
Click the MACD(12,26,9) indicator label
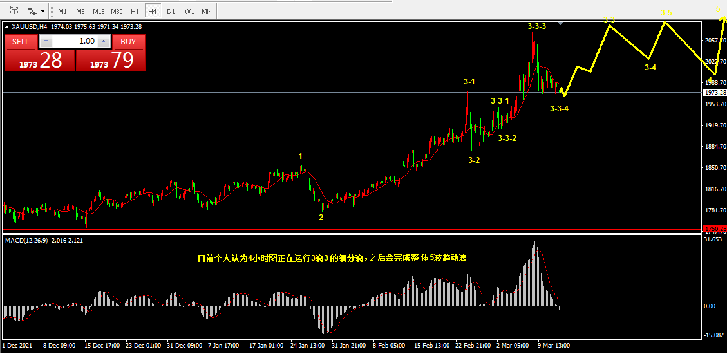click(26, 240)
